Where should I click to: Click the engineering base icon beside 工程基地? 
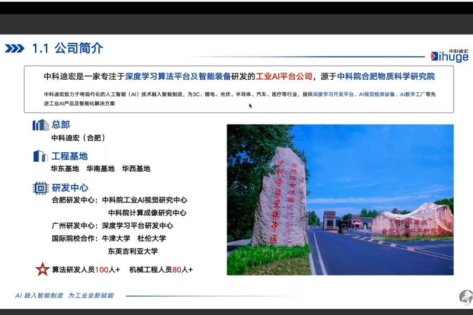40,156
